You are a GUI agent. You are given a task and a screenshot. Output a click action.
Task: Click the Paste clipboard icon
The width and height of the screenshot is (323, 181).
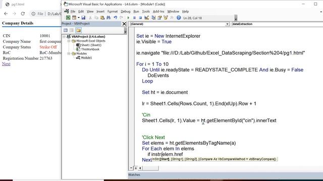click(x=102, y=18)
